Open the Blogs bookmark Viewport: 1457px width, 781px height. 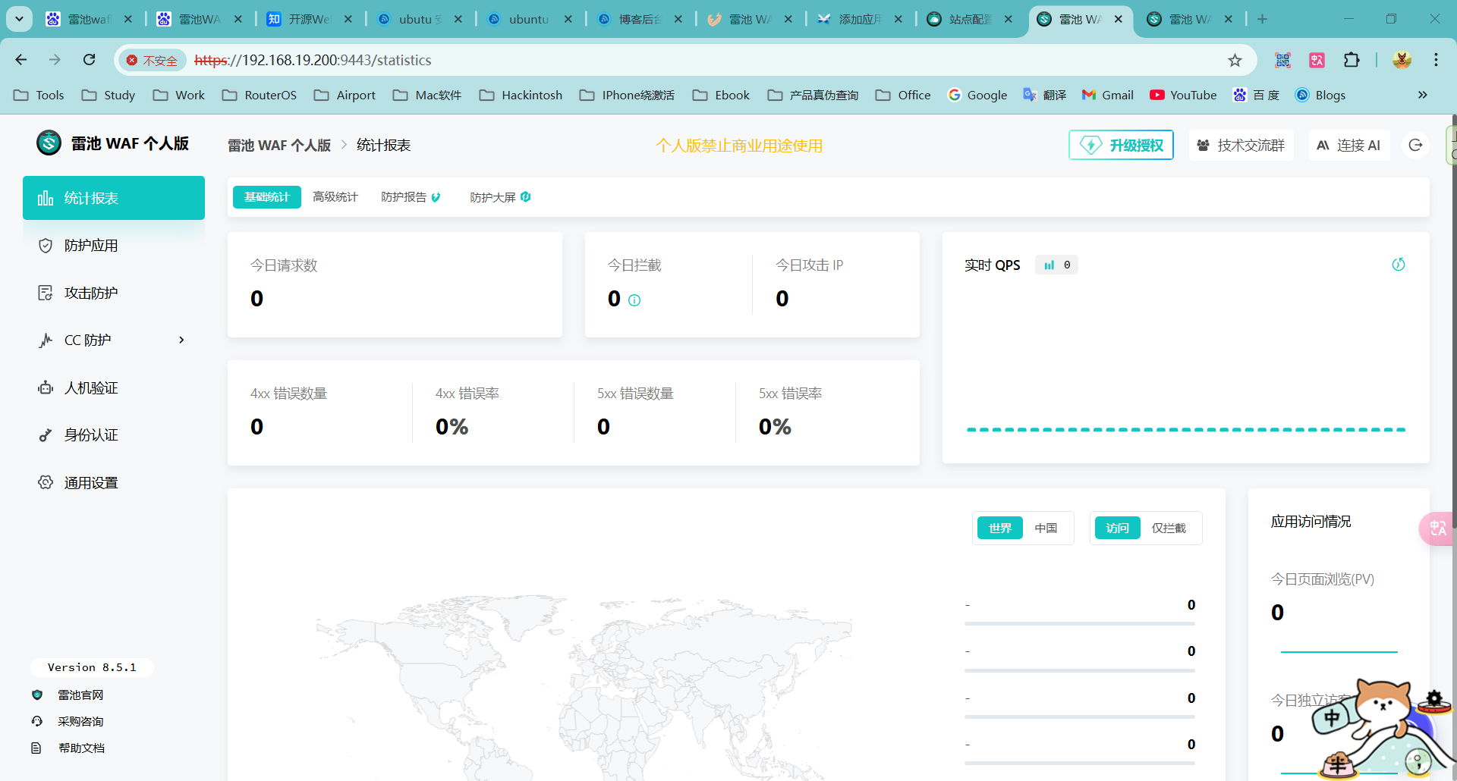tap(1320, 95)
